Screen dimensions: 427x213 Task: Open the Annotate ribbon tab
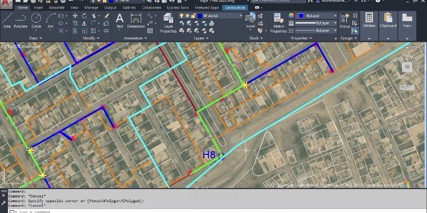point(56,7)
